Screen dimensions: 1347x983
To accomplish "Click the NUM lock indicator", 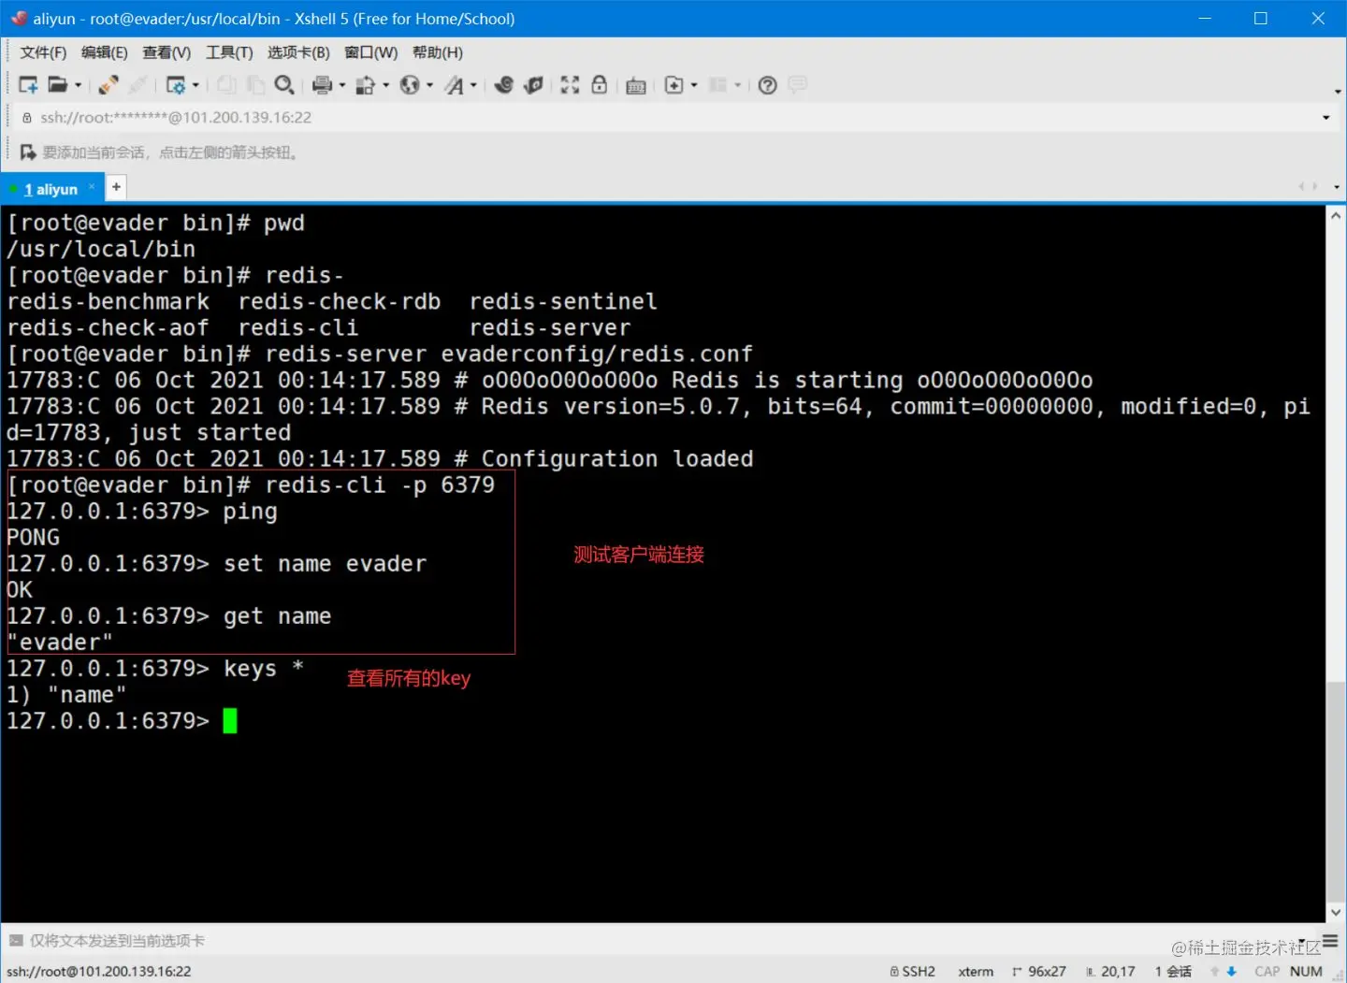I will tap(1306, 972).
